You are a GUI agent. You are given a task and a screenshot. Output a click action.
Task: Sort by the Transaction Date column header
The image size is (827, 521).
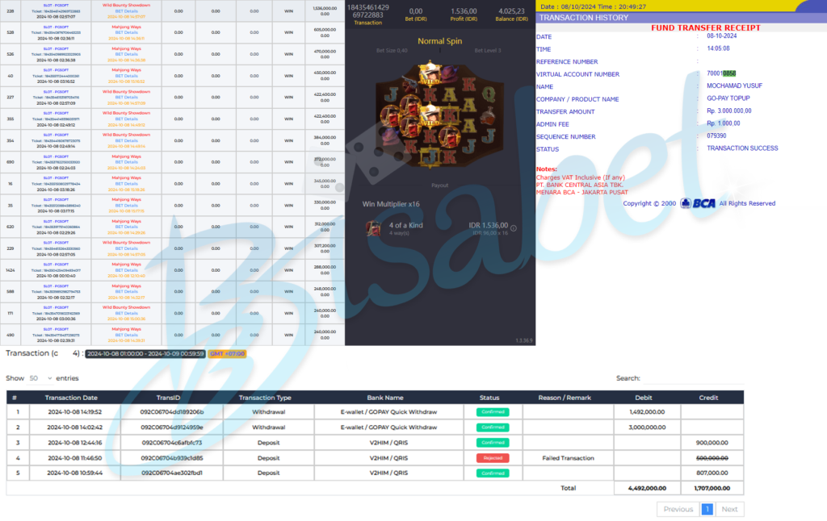[71, 398]
